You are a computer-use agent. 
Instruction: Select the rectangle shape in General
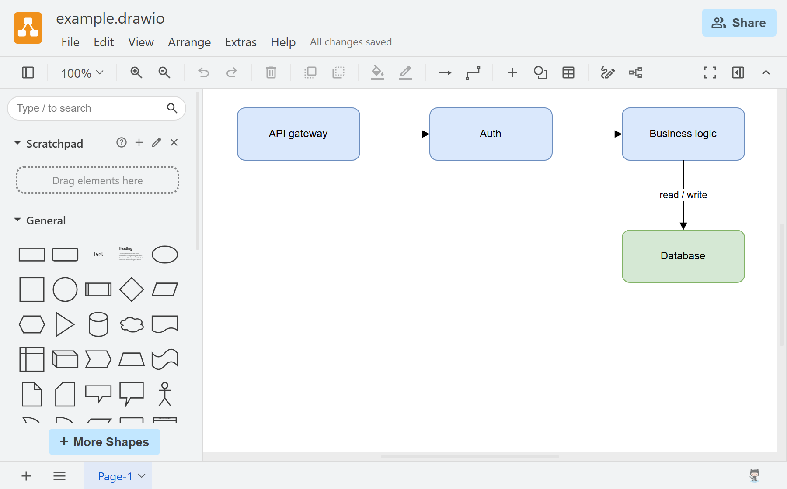point(32,255)
